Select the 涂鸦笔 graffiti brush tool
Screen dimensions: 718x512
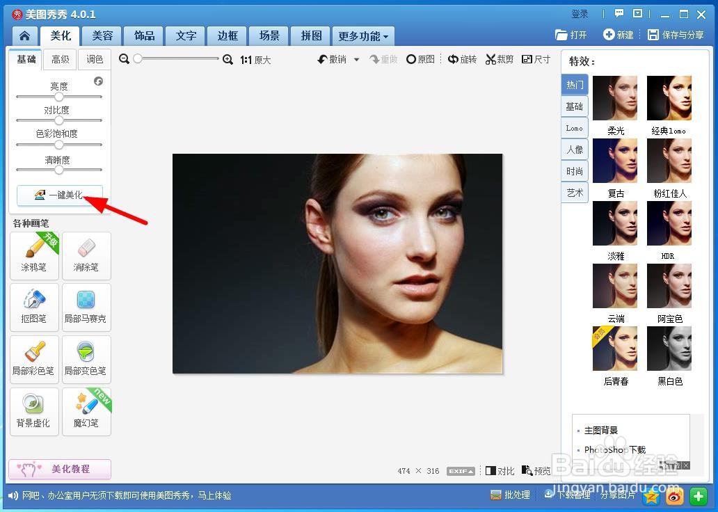click(x=34, y=255)
